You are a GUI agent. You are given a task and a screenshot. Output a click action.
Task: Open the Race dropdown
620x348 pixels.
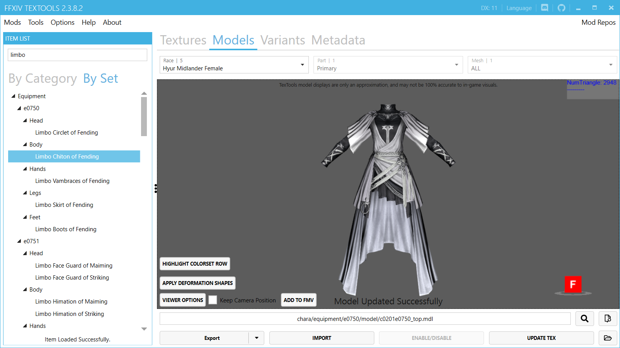[234, 65]
